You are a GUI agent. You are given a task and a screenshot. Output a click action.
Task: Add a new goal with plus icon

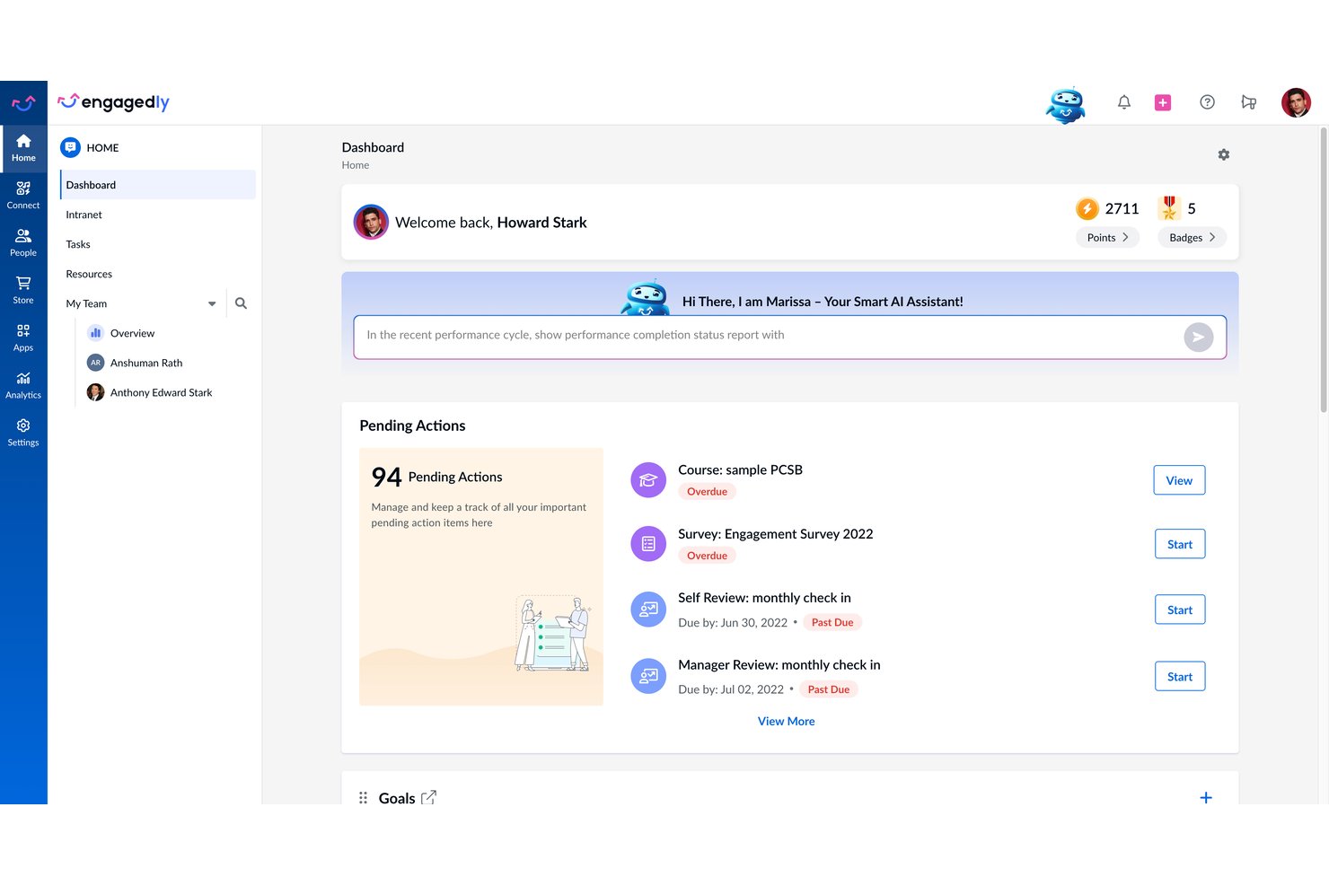[x=1206, y=797]
